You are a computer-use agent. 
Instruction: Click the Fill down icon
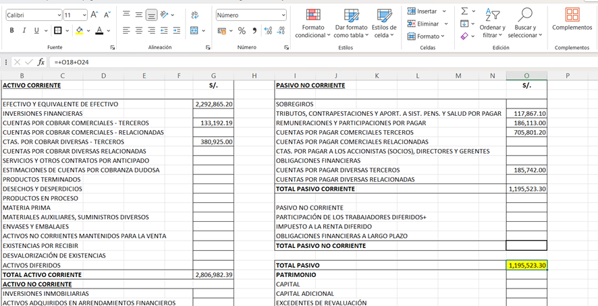[464, 24]
